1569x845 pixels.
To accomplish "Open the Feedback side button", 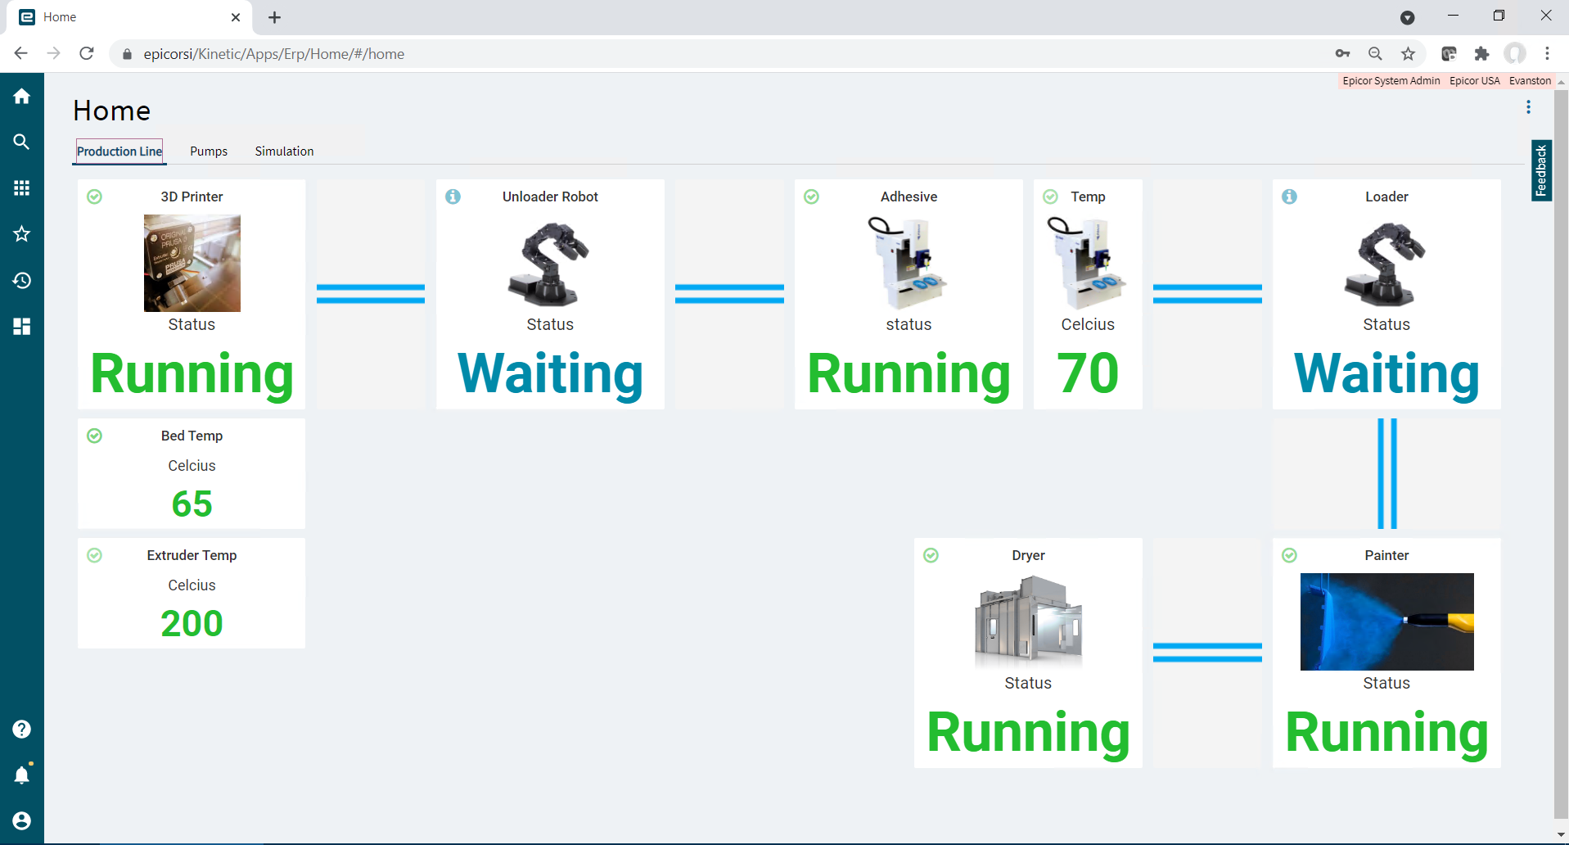I will click(1541, 170).
